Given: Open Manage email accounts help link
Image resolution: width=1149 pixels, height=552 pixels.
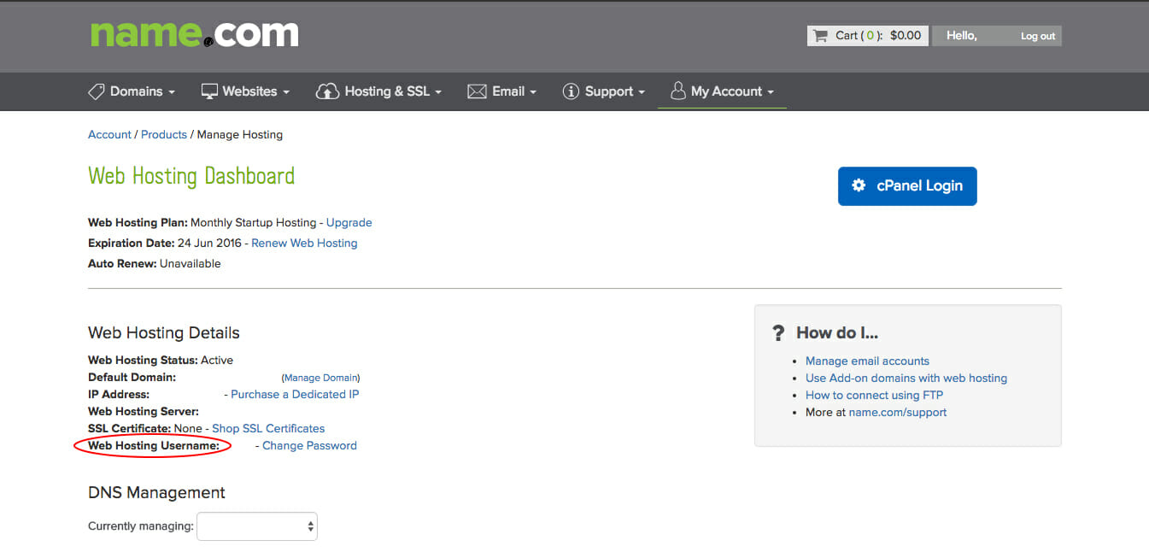Looking at the screenshot, I should click(x=867, y=361).
